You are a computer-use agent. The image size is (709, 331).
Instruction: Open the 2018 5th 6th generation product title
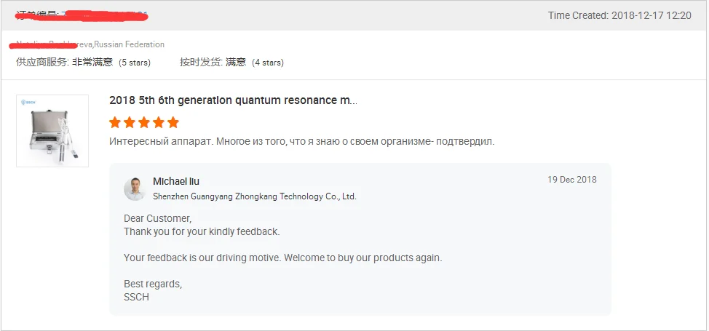[233, 100]
